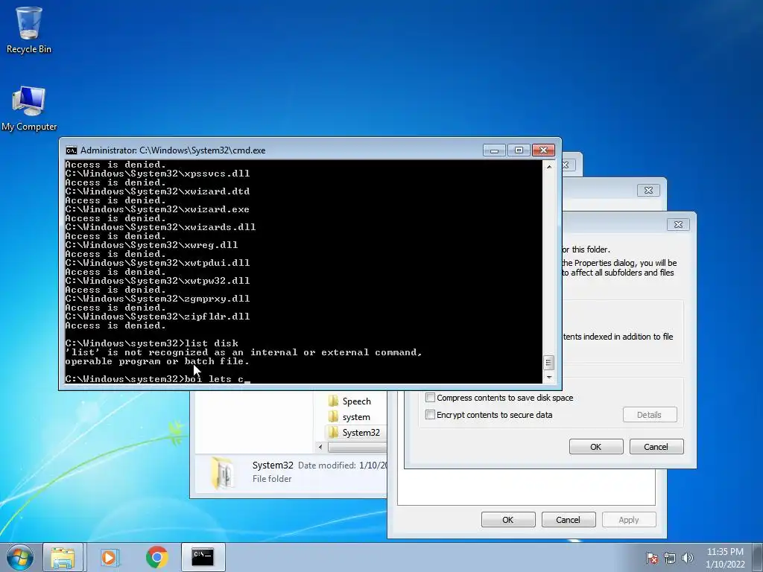Image resolution: width=763 pixels, height=572 pixels.
Task: Open the volume speaker tray icon
Action: point(688,558)
